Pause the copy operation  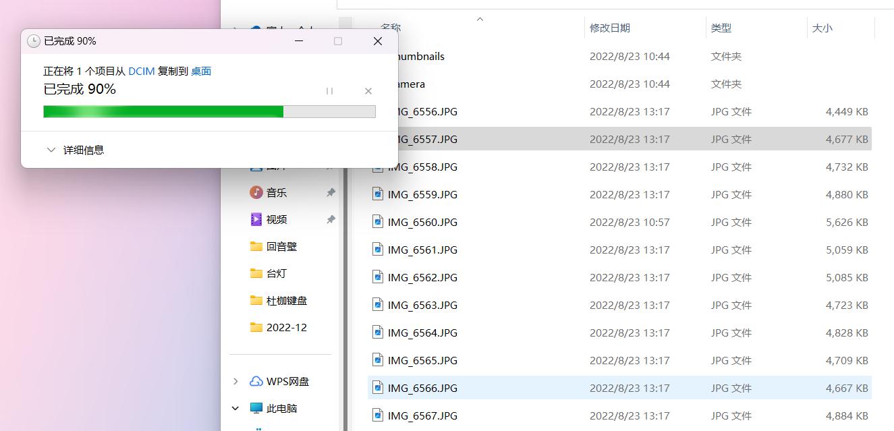(329, 91)
